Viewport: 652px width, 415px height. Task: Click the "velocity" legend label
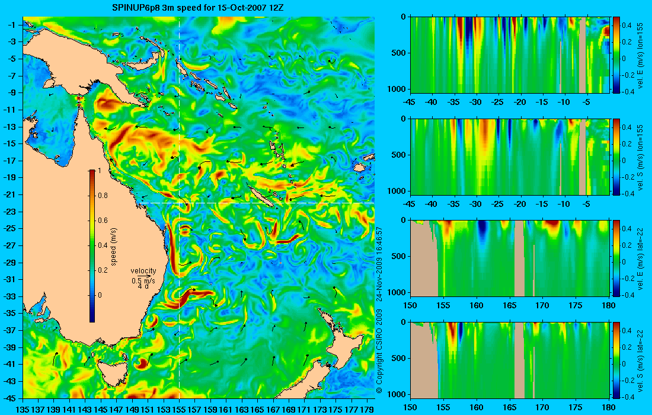[143, 271]
